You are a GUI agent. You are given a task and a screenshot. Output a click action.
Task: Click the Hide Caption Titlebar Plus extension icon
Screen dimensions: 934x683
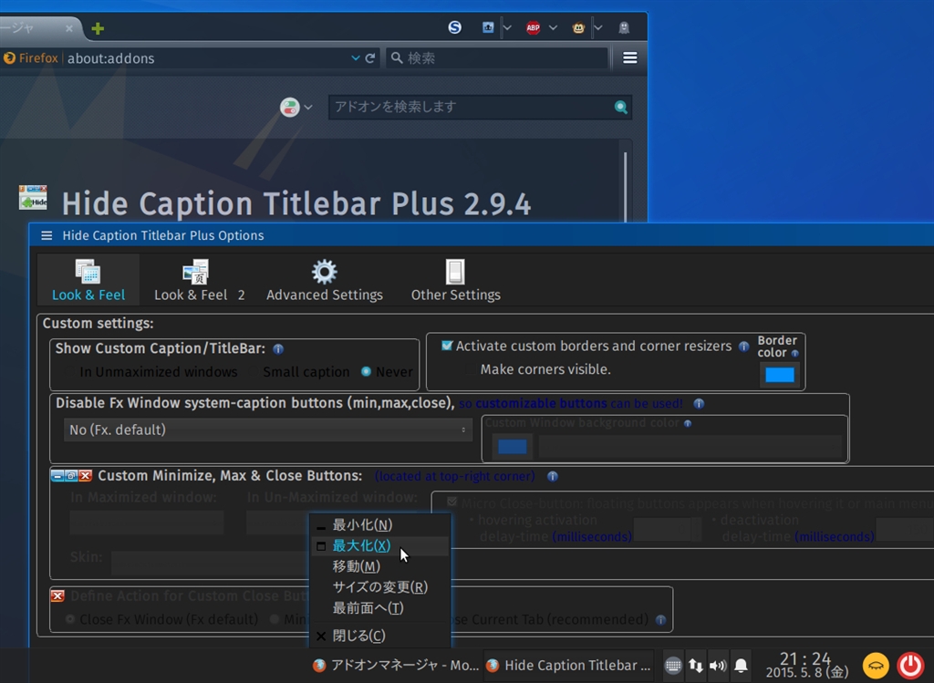(x=33, y=198)
